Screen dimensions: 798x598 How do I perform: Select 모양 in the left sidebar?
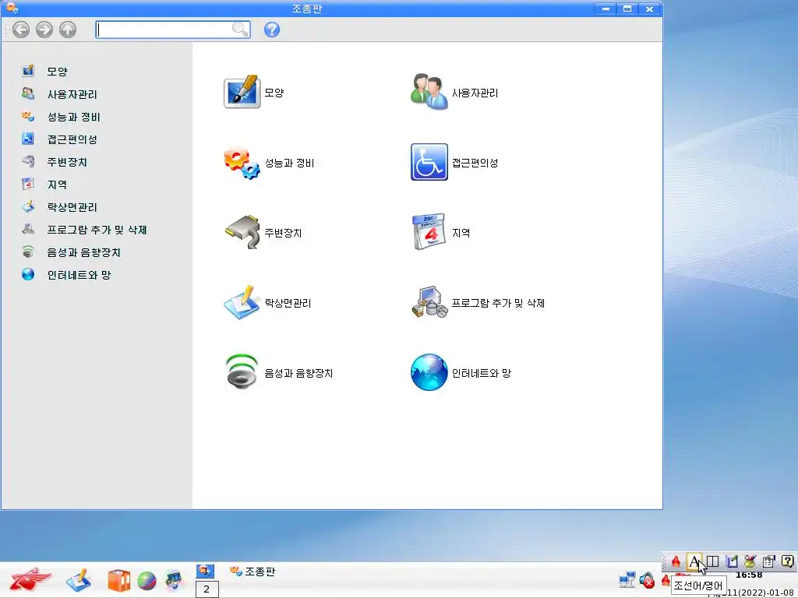click(x=57, y=72)
